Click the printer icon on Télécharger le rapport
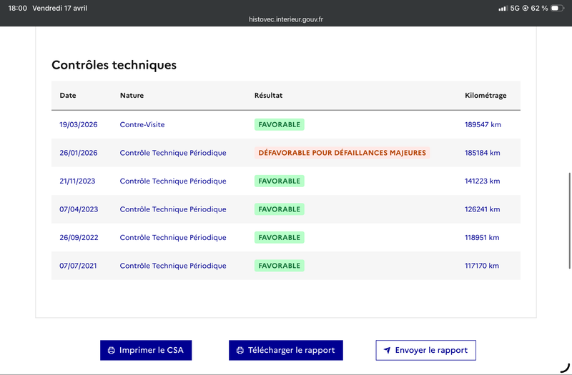This screenshot has height=375, width=572. pyautogui.click(x=240, y=350)
